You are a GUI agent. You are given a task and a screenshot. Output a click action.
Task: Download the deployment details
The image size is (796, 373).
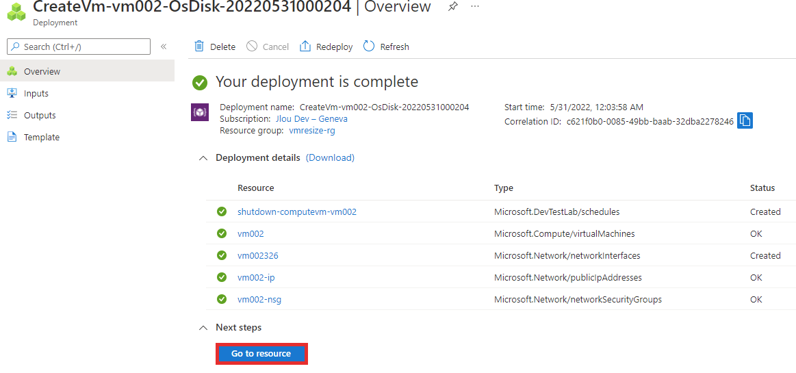[x=330, y=158]
